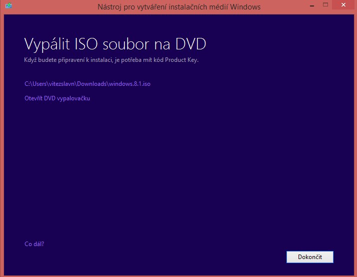Click the 'Vypálit ISO soubor na DVD' heading
Screen dimensions: 357x277
(x=115, y=44)
